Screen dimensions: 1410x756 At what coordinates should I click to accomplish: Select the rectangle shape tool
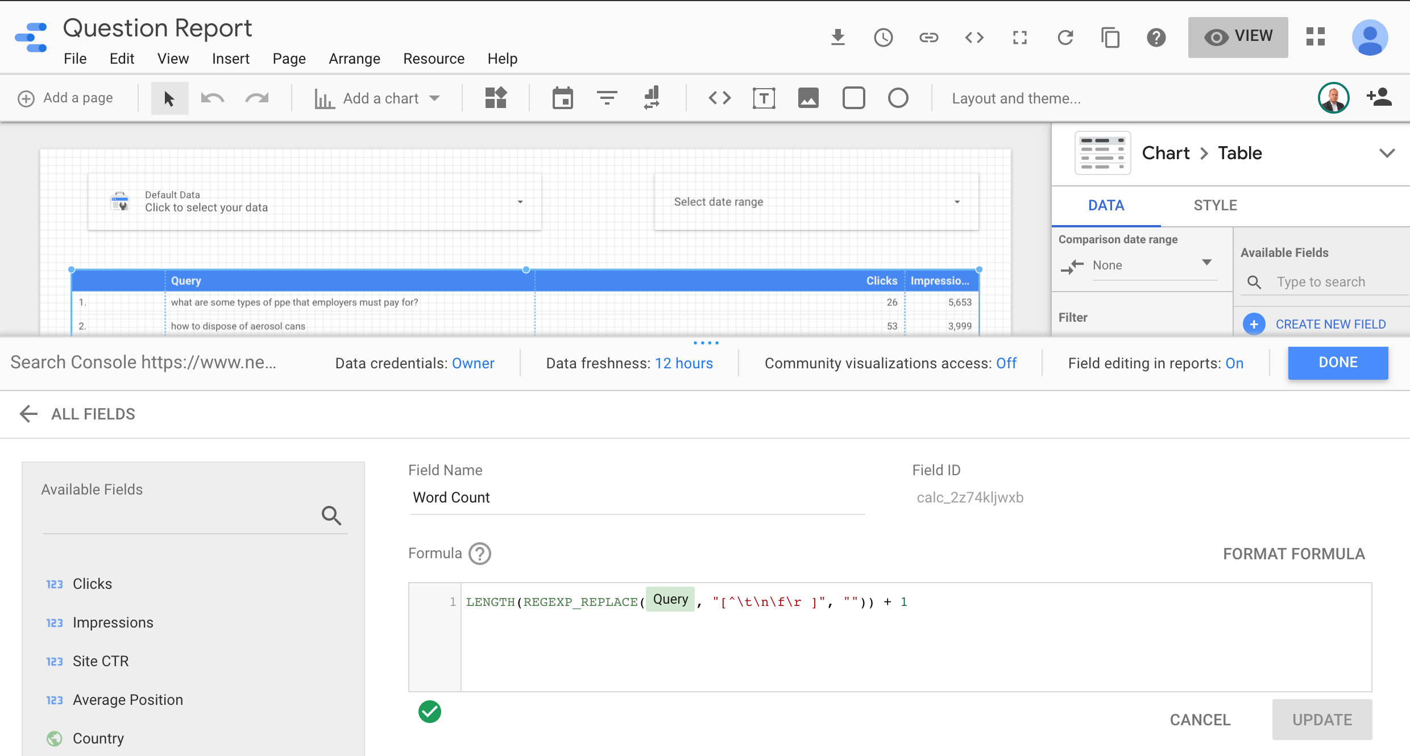coord(853,98)
